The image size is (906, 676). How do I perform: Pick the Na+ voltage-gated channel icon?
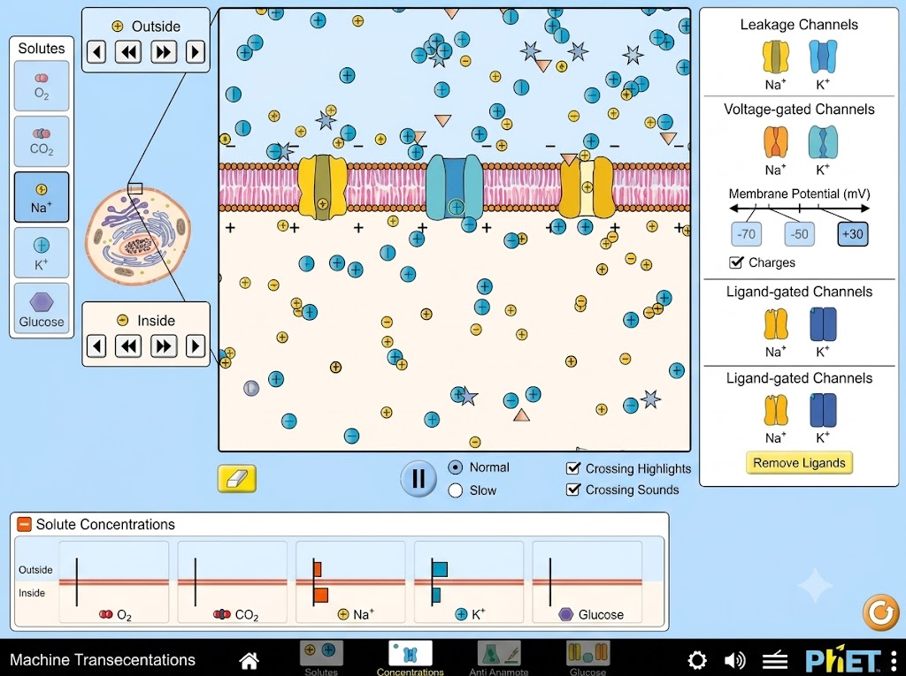pyautogui.click(x=775, y=142)
